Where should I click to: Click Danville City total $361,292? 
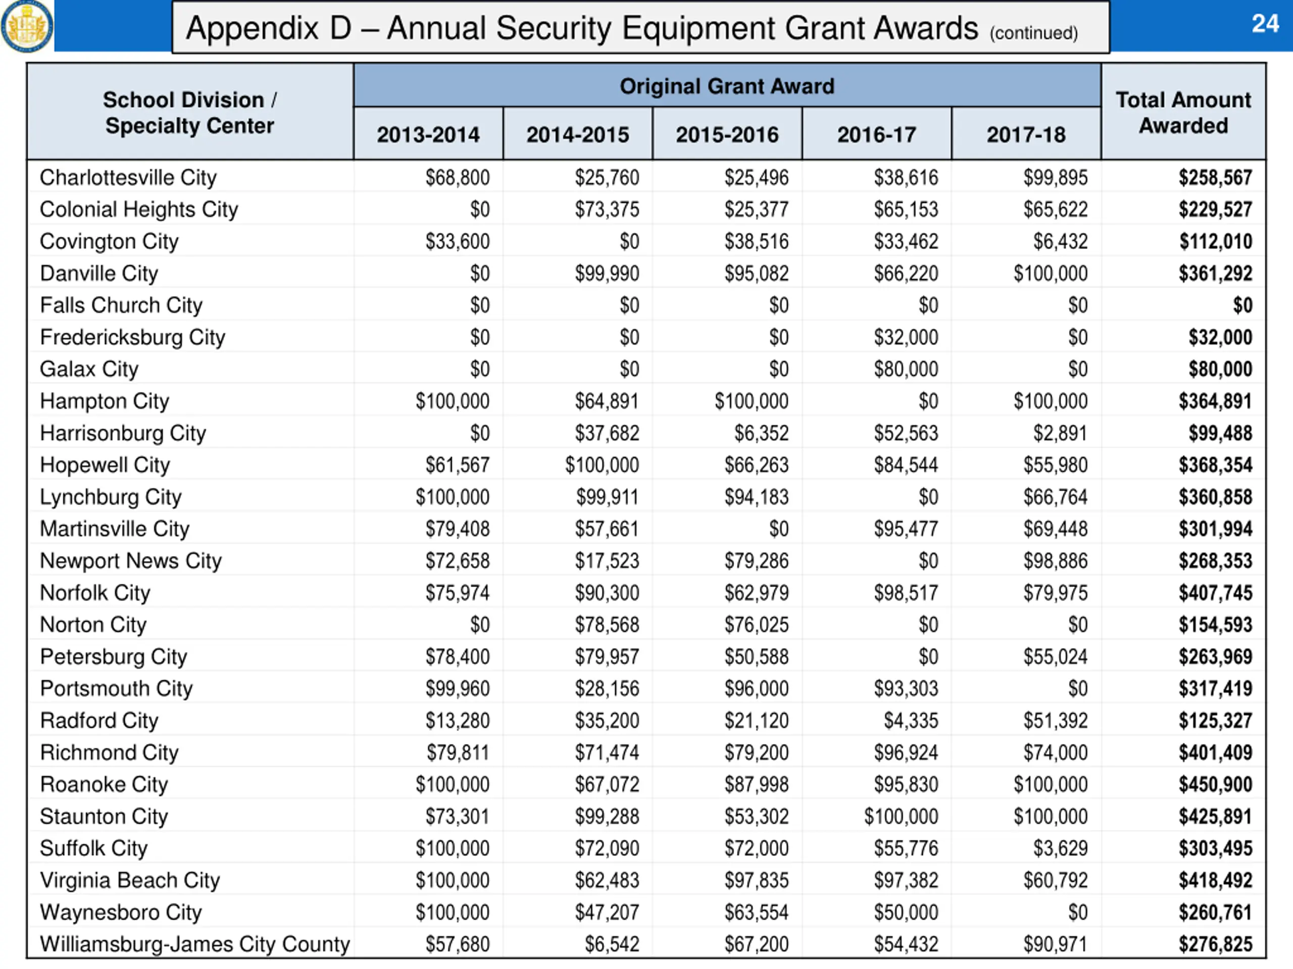1215,274
